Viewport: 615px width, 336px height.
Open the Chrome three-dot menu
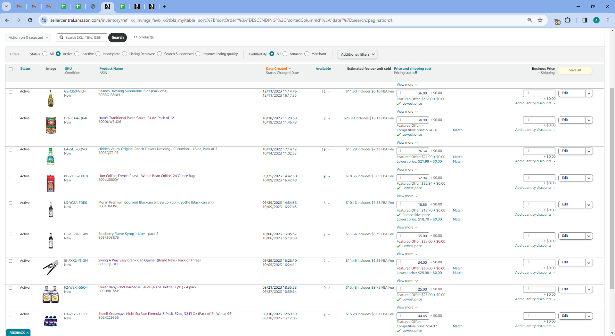pyautogui.click(x=608, y=20)
